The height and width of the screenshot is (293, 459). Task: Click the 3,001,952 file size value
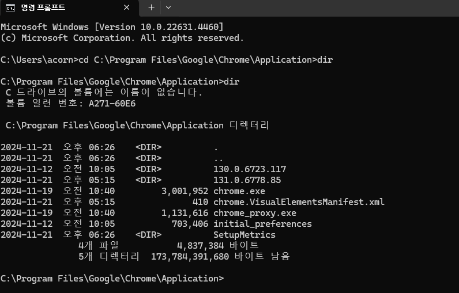[185, 191]
